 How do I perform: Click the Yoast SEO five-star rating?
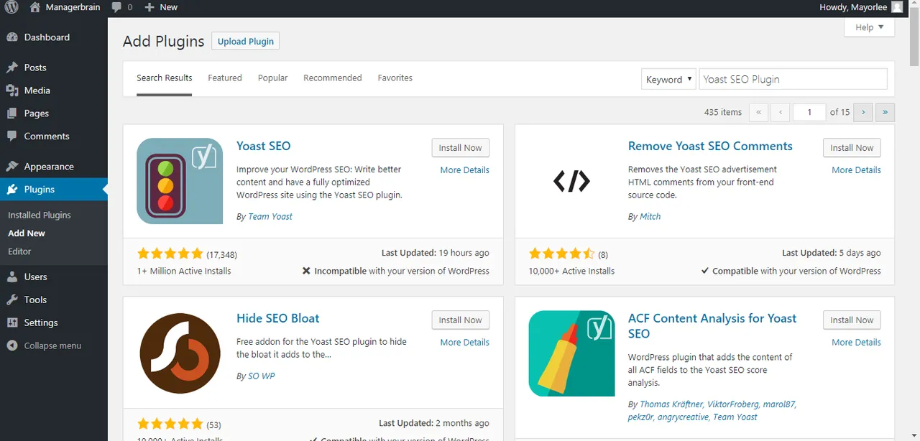point(170,254)
